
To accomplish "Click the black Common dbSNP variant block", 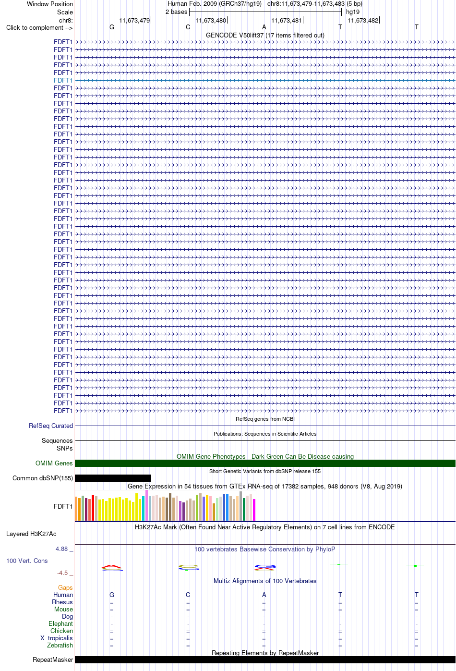I will pyautogui.click(x=113, y=478).
